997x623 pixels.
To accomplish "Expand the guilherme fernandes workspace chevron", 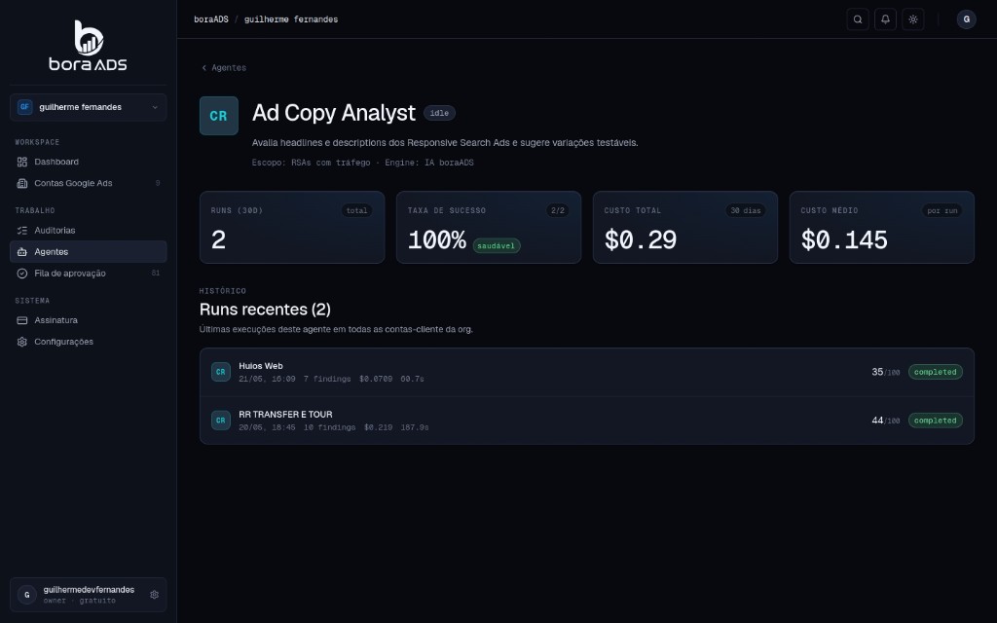I will click(155, 107).
